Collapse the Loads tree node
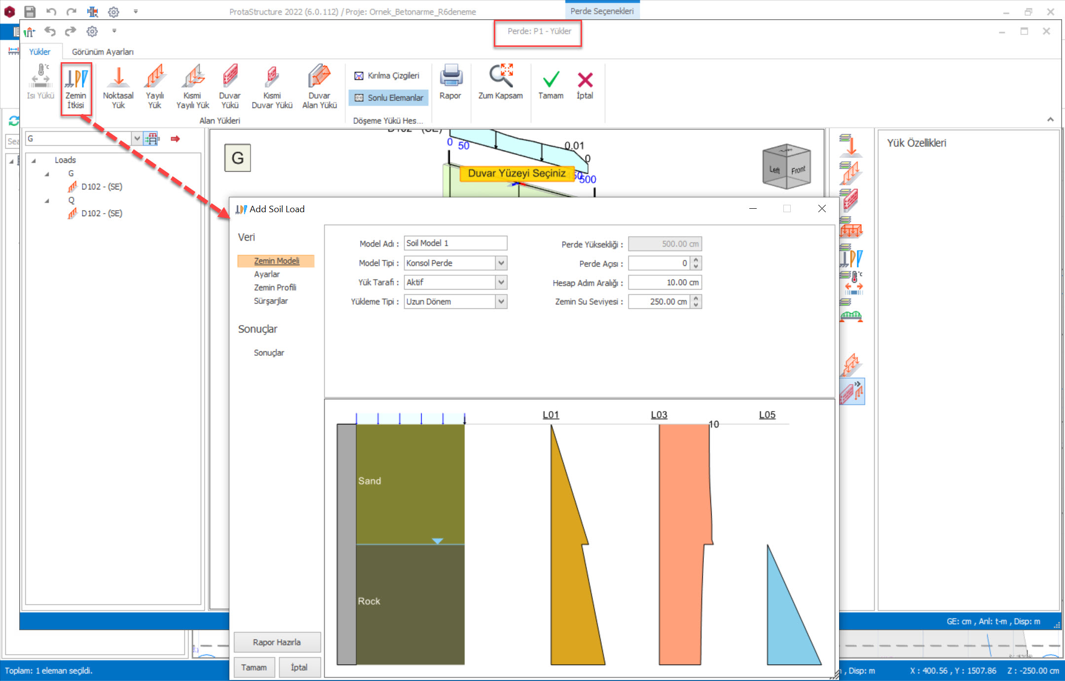 pyautogui.click(x=34, y=160)
